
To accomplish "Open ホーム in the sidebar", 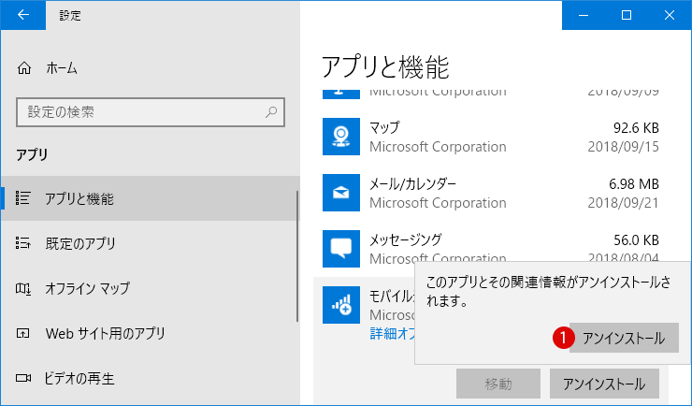I will point(150,68).
